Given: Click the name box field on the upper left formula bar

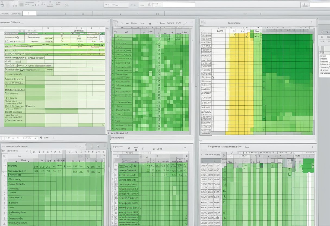Looking at the screenshot, I should pos(29,13).
